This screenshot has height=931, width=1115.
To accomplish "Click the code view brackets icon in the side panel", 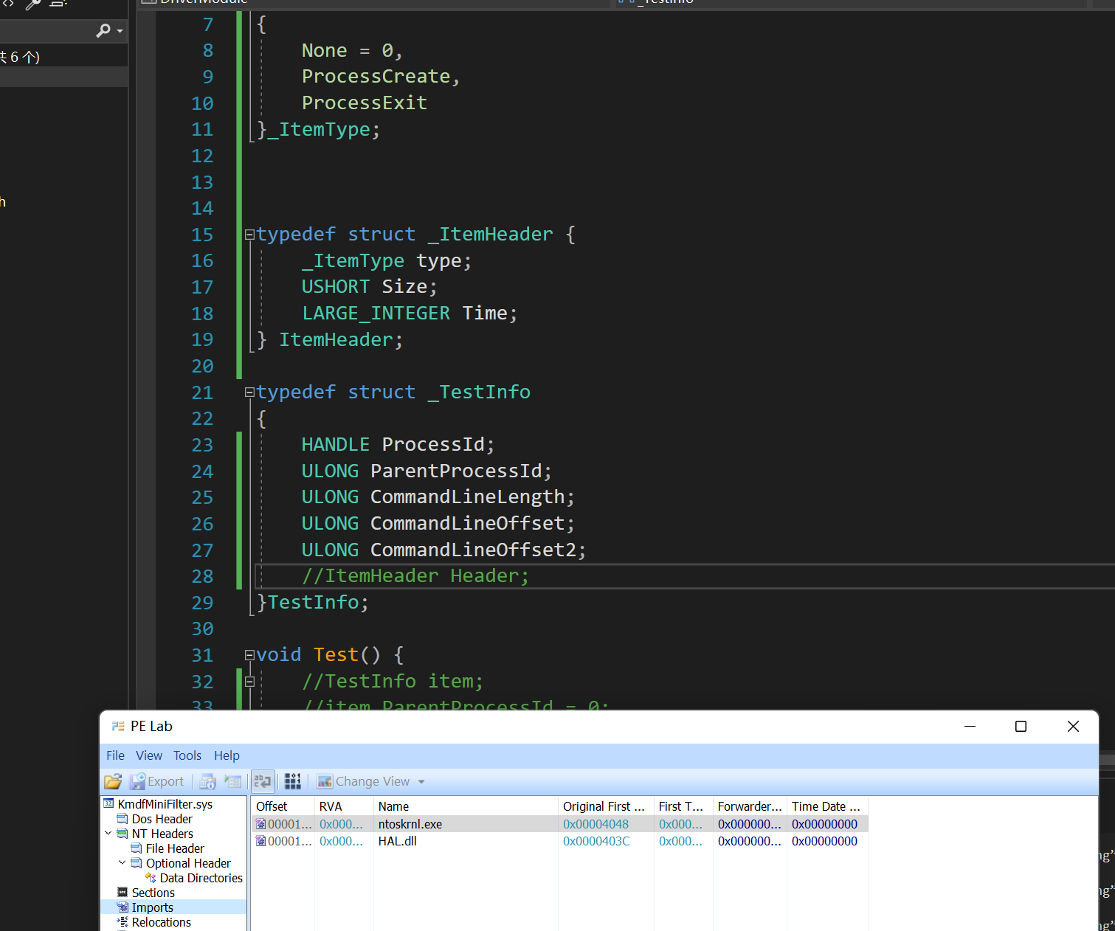I will [x=8, y=3].
